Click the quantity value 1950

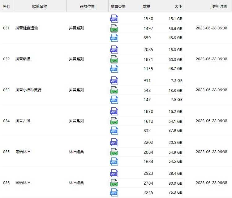(148, 19)
